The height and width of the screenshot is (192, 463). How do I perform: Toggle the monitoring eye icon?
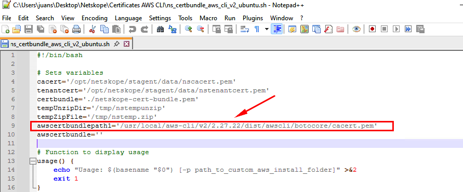(x=356, y=29)
